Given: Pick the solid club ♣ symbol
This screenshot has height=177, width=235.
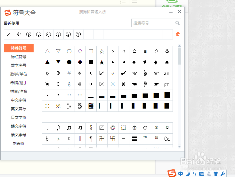Looking at the screenshot, I should coord(167,62).
